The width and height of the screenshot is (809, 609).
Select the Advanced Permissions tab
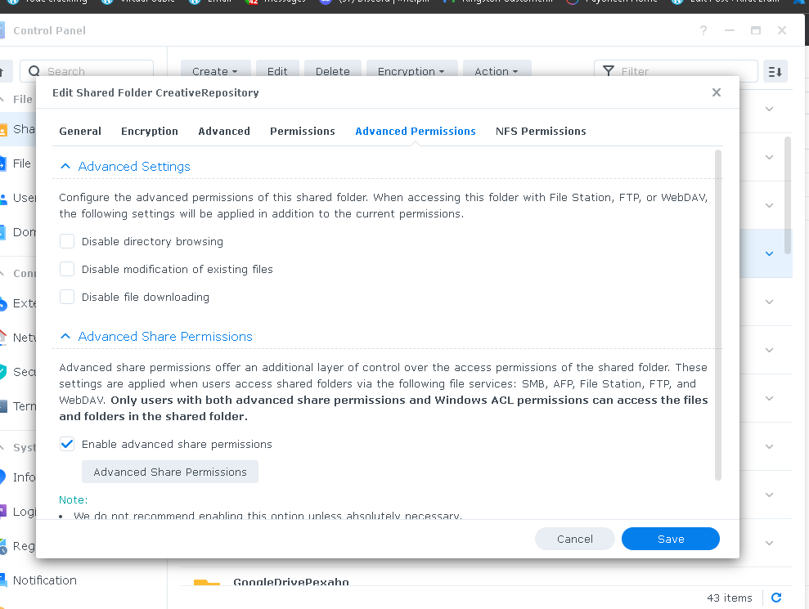pos(416,131)
